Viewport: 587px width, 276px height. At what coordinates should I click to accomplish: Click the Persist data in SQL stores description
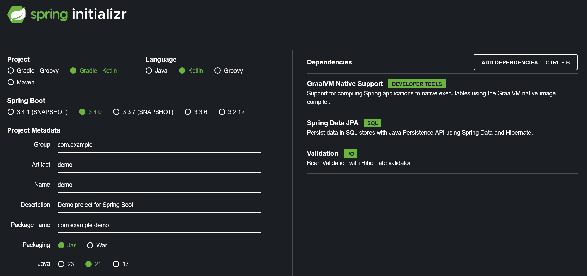pyautogui.click(x=419, y=133)
